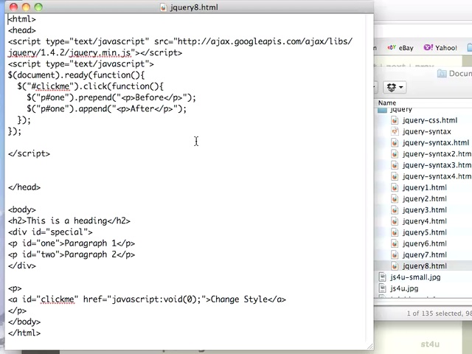
Task: Select jquery4.html file icon
Action: tap(395, 221)
